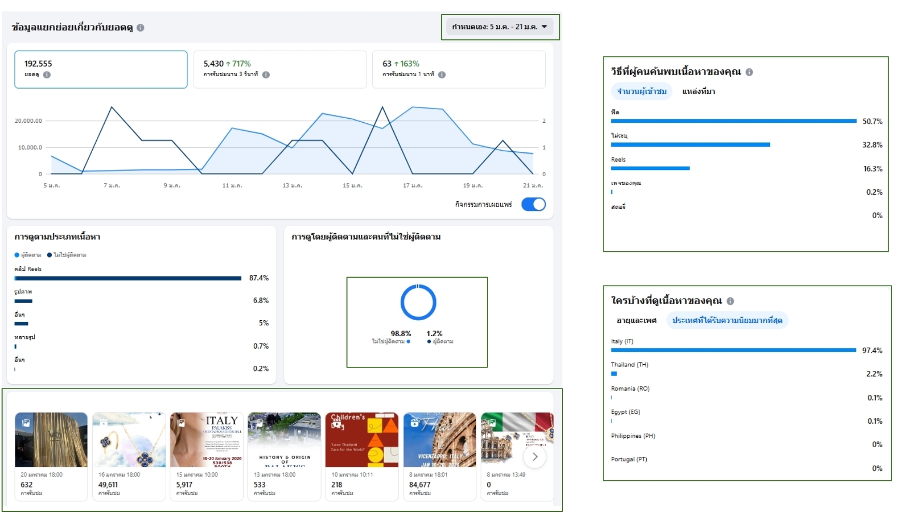Switch to the แหล่งที่มา tab
The height and width of the screenshot is (516, 900).
(x=698, y=92)
